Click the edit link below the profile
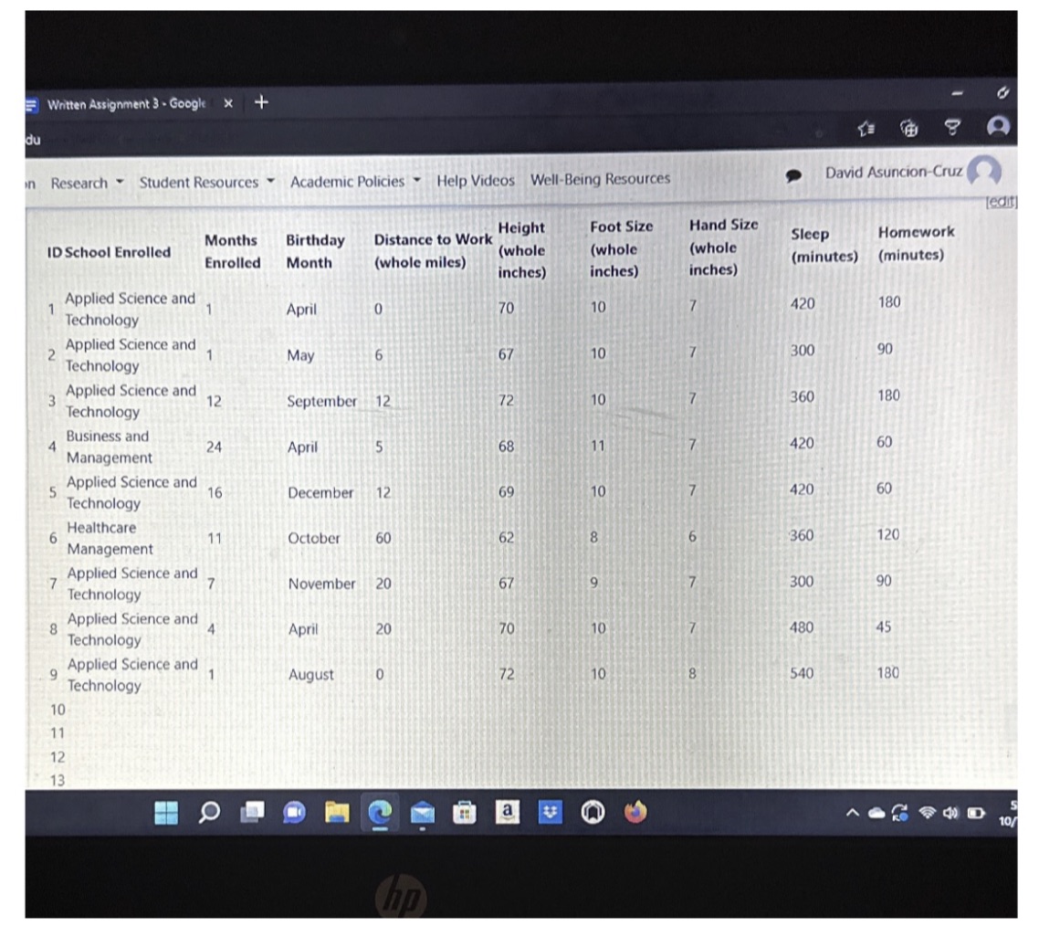Screen dimensions: 1039x937 click(1002, 202)
